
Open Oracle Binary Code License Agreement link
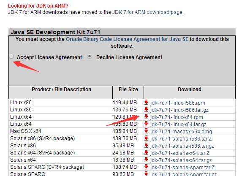(x=127, y=39)
